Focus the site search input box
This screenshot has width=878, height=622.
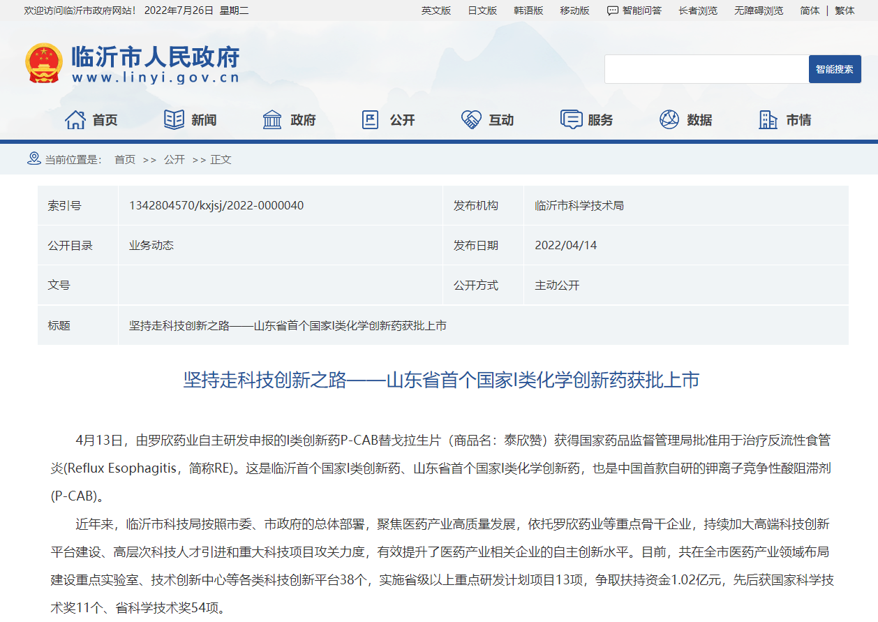point(706,69)
